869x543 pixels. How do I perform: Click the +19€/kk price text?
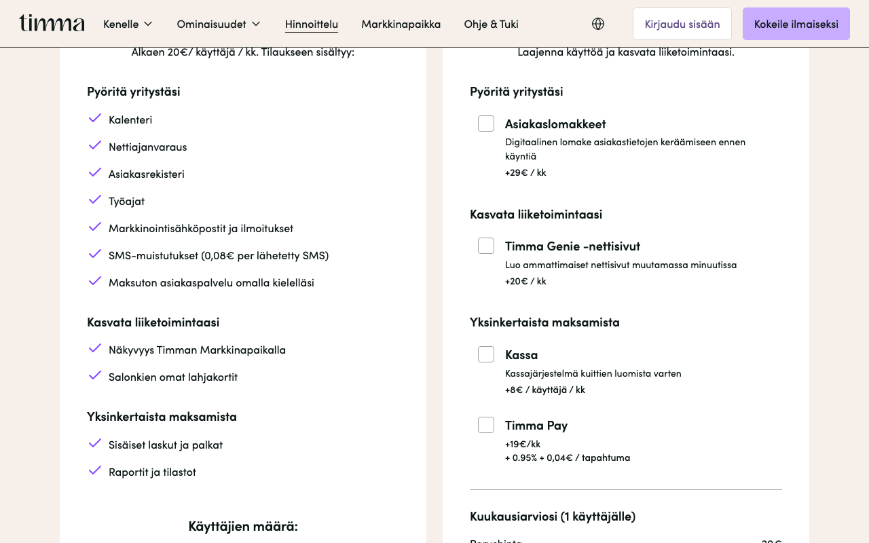(523, 444)
